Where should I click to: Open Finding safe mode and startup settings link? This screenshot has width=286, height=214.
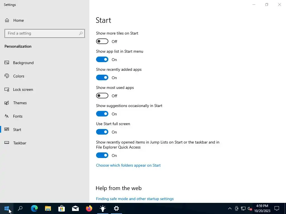pyautogui.click(x=135, y=199)
